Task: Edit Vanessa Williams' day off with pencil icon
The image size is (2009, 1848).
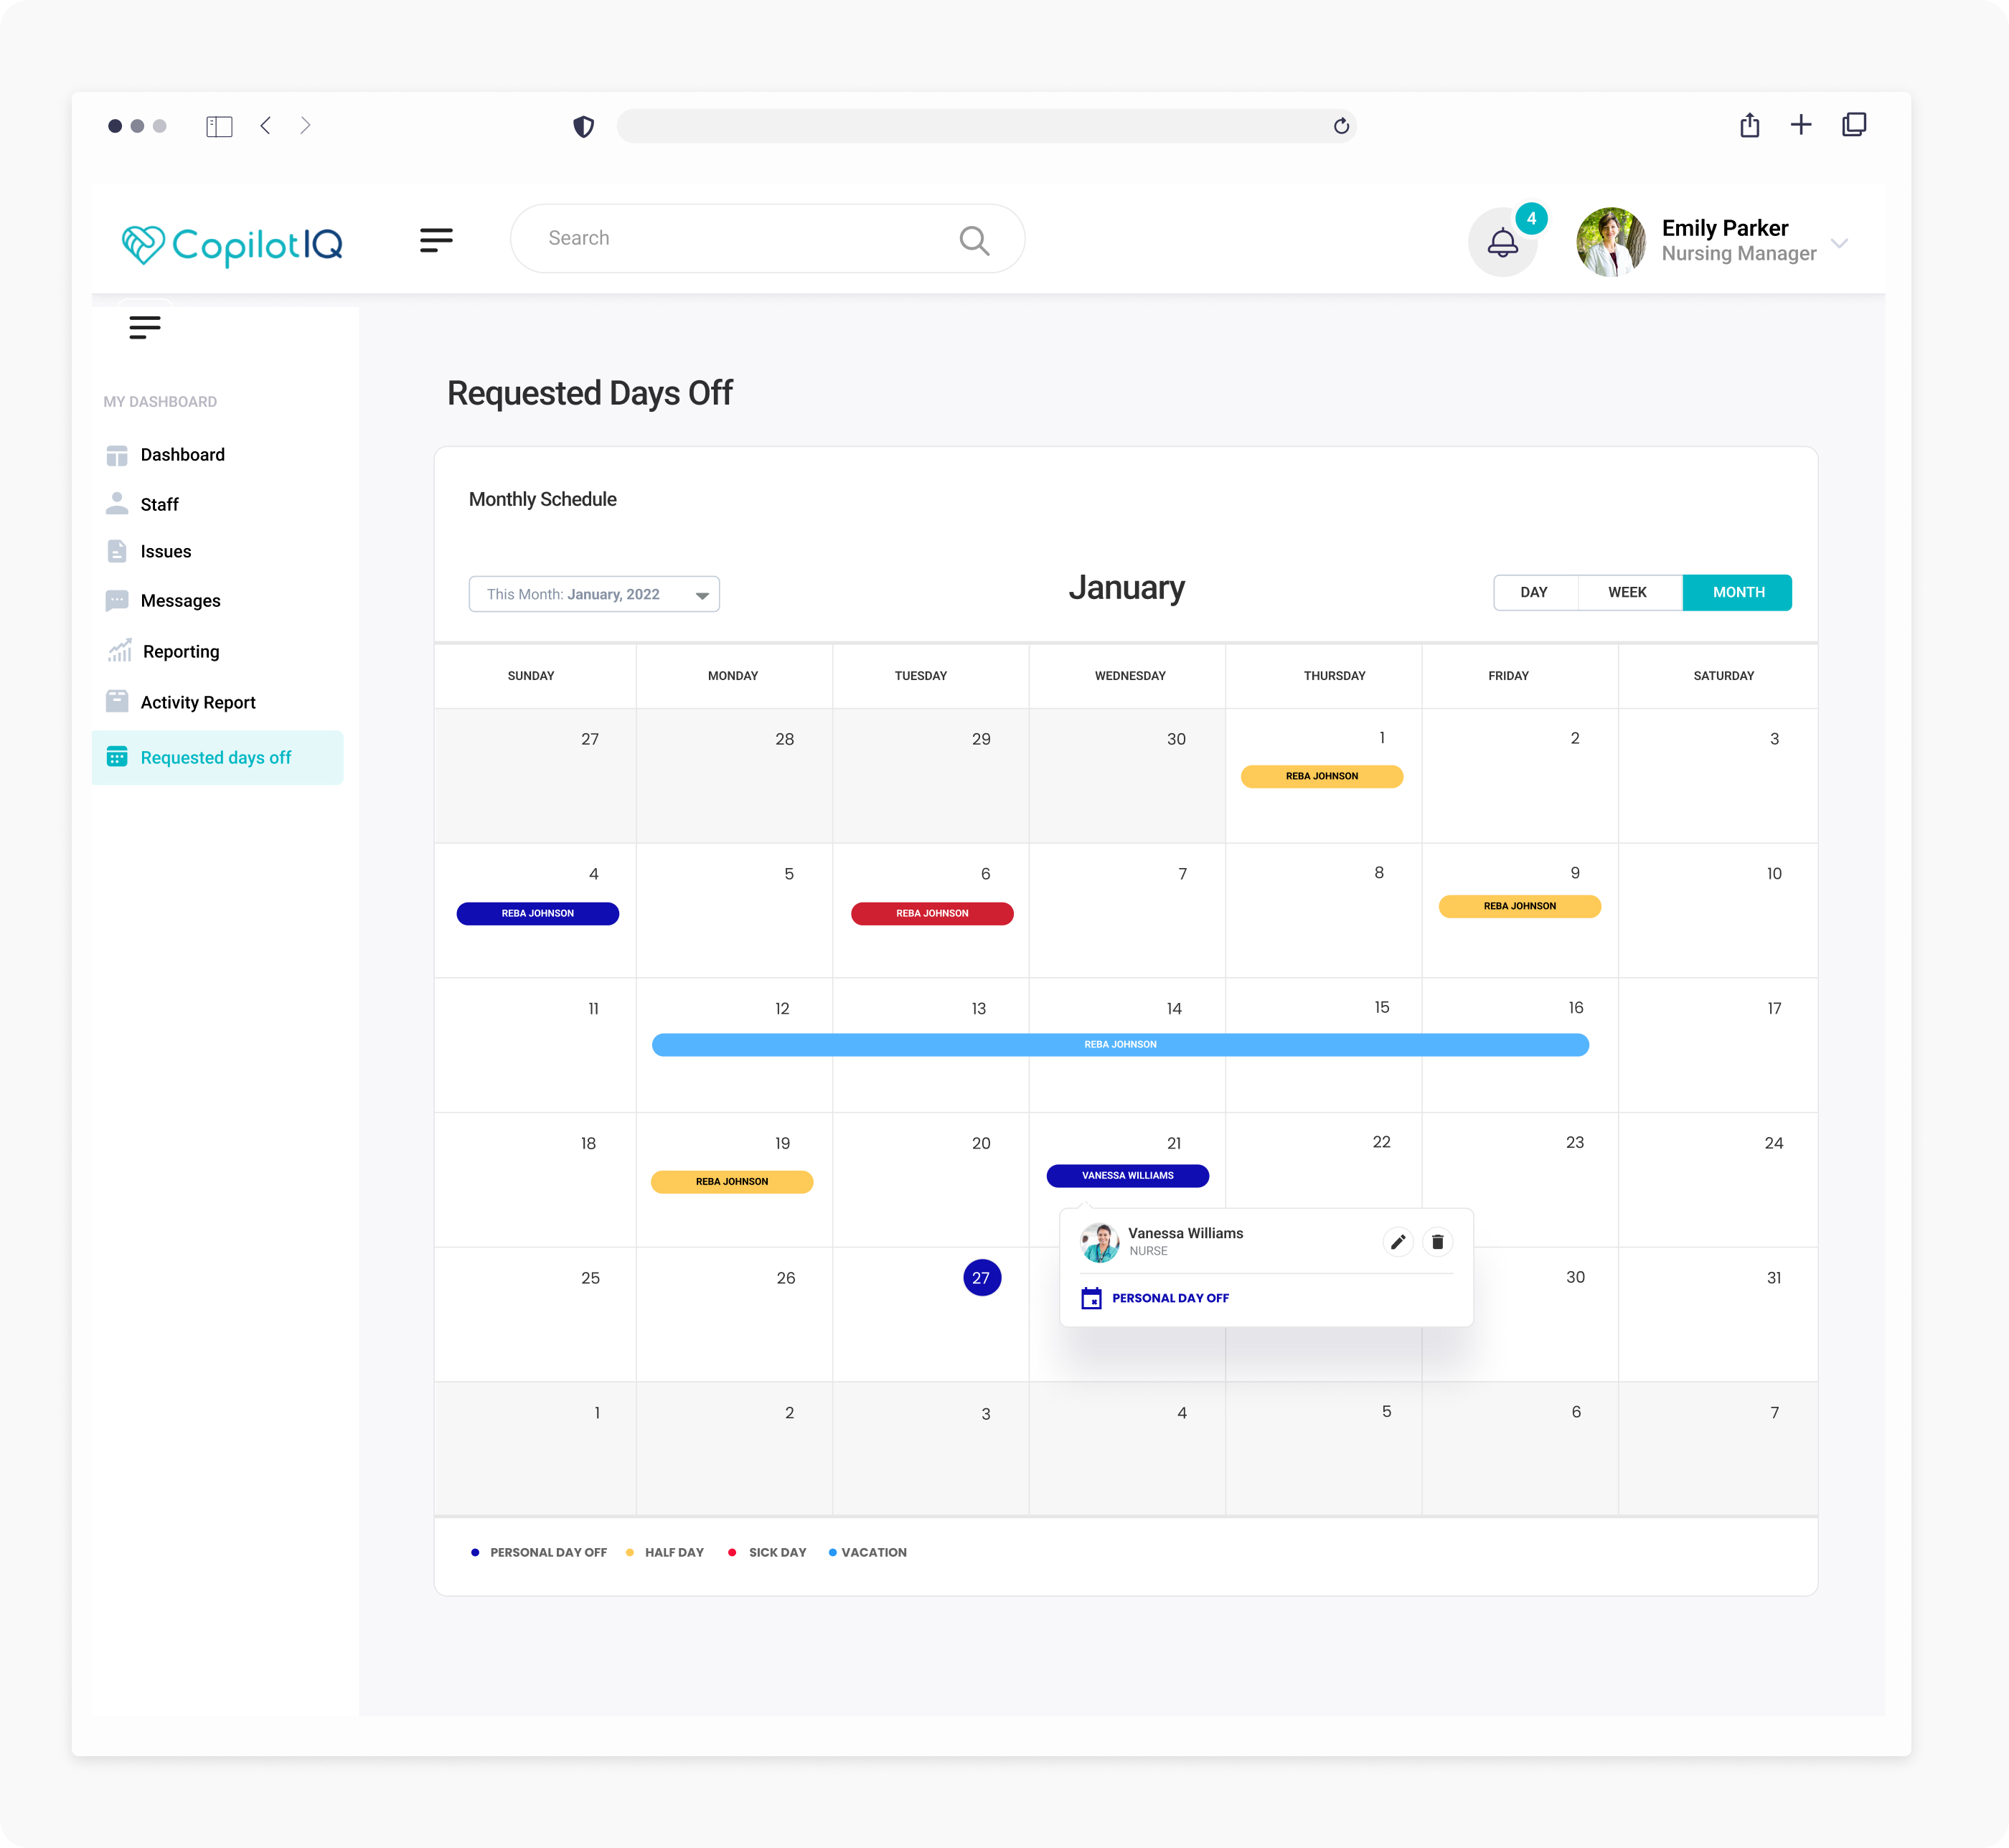Action: pyautogui.click(x=1398, y=1242)
